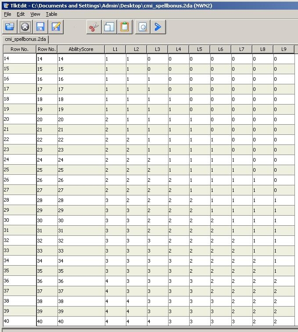Open the View menu
The height and width of the screenshot is (332, 298).
35,14
